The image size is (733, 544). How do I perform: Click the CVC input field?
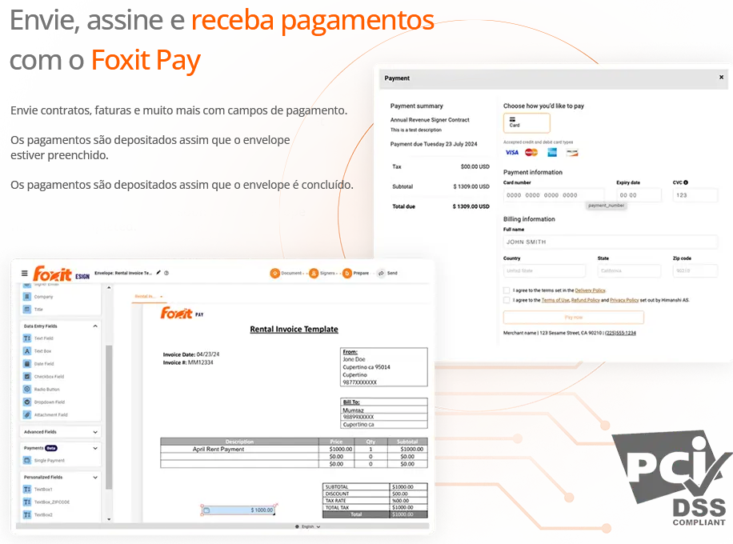695,195
